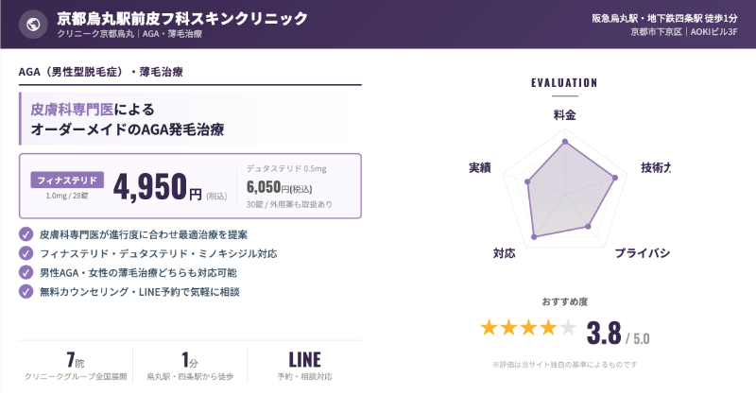756x395 pixels.
Task: Click the first gold rating star
Action: click(x=490, y=328)
